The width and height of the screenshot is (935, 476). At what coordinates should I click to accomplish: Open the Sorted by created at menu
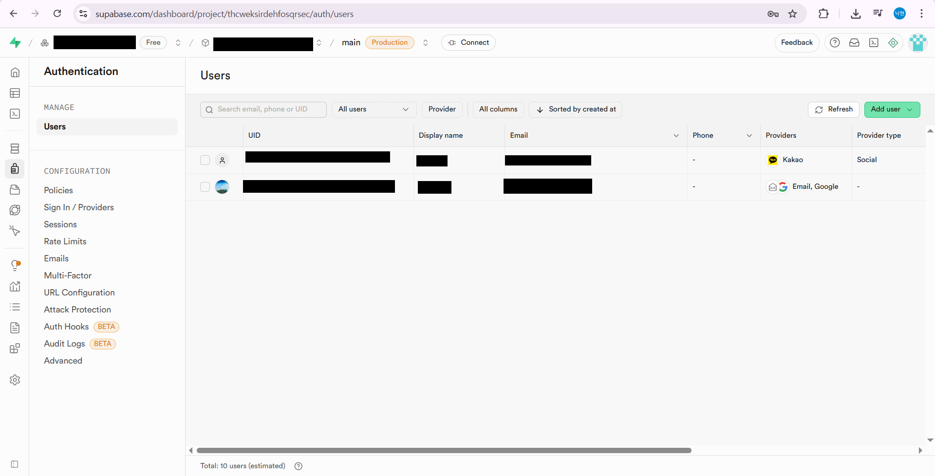point(576,110)
